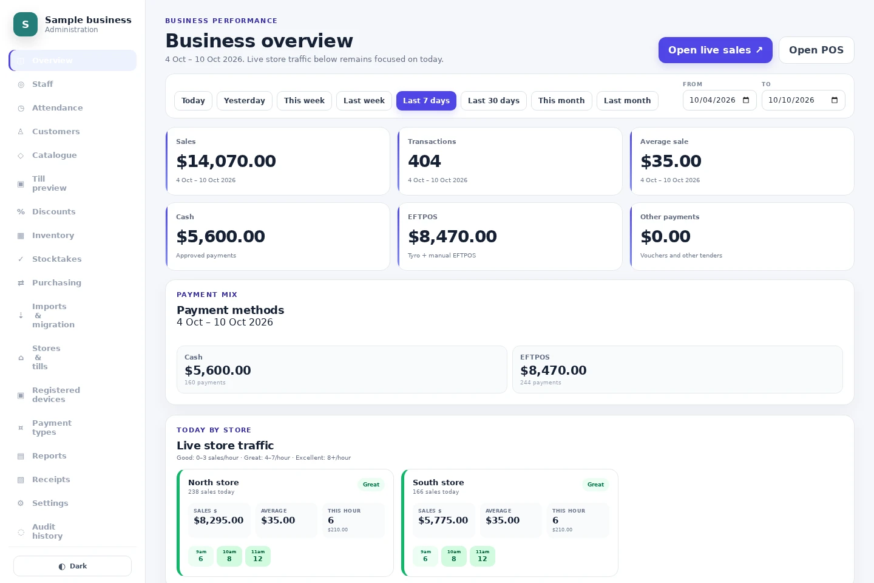Click South store 10am hour chip
Viewport: 874px width, 583px height.
pos(454,556)
